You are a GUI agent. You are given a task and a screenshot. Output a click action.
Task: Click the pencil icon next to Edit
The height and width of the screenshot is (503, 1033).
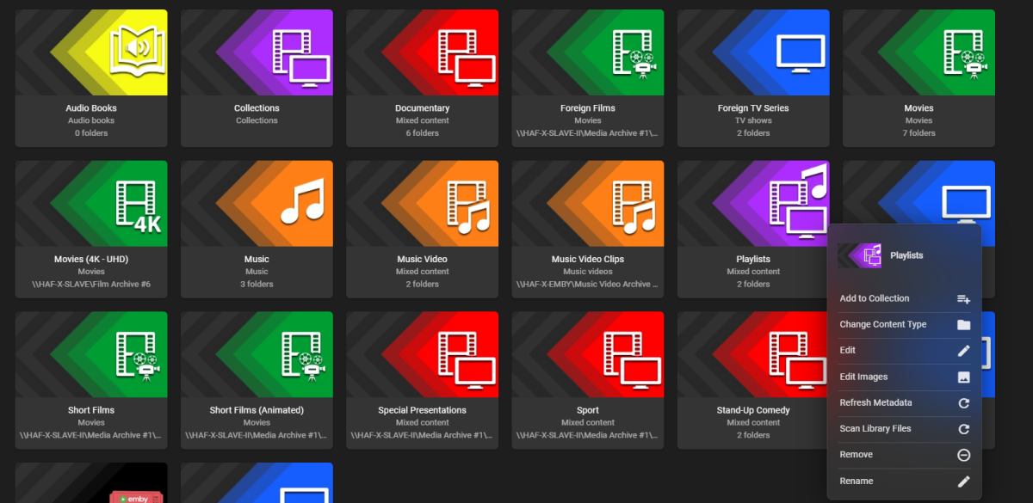tap(963, 350)
